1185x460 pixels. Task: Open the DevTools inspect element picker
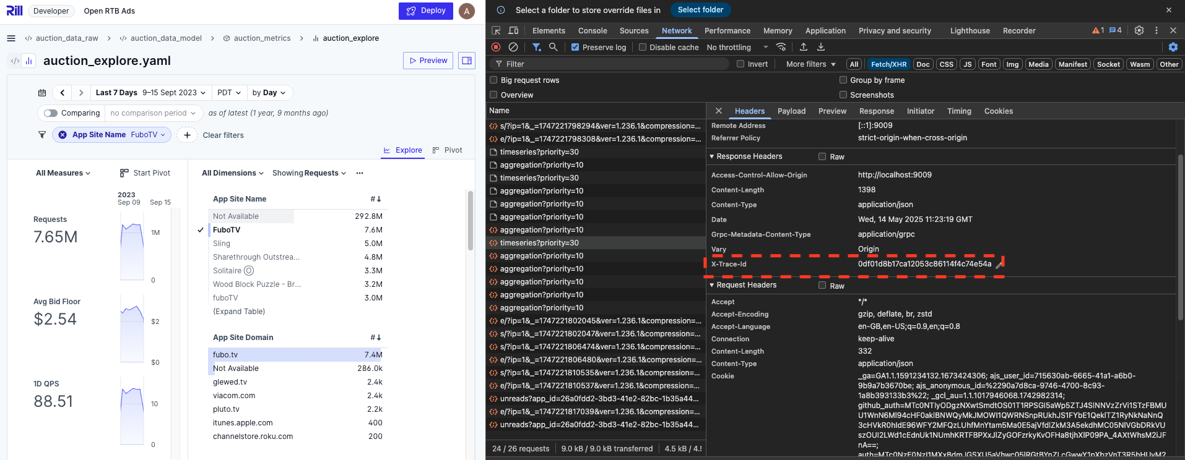pyautogui.click(x=496, y=30)
